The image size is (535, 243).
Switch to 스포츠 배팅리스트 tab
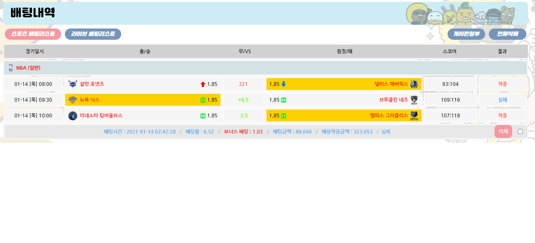(x=33, y=34)
